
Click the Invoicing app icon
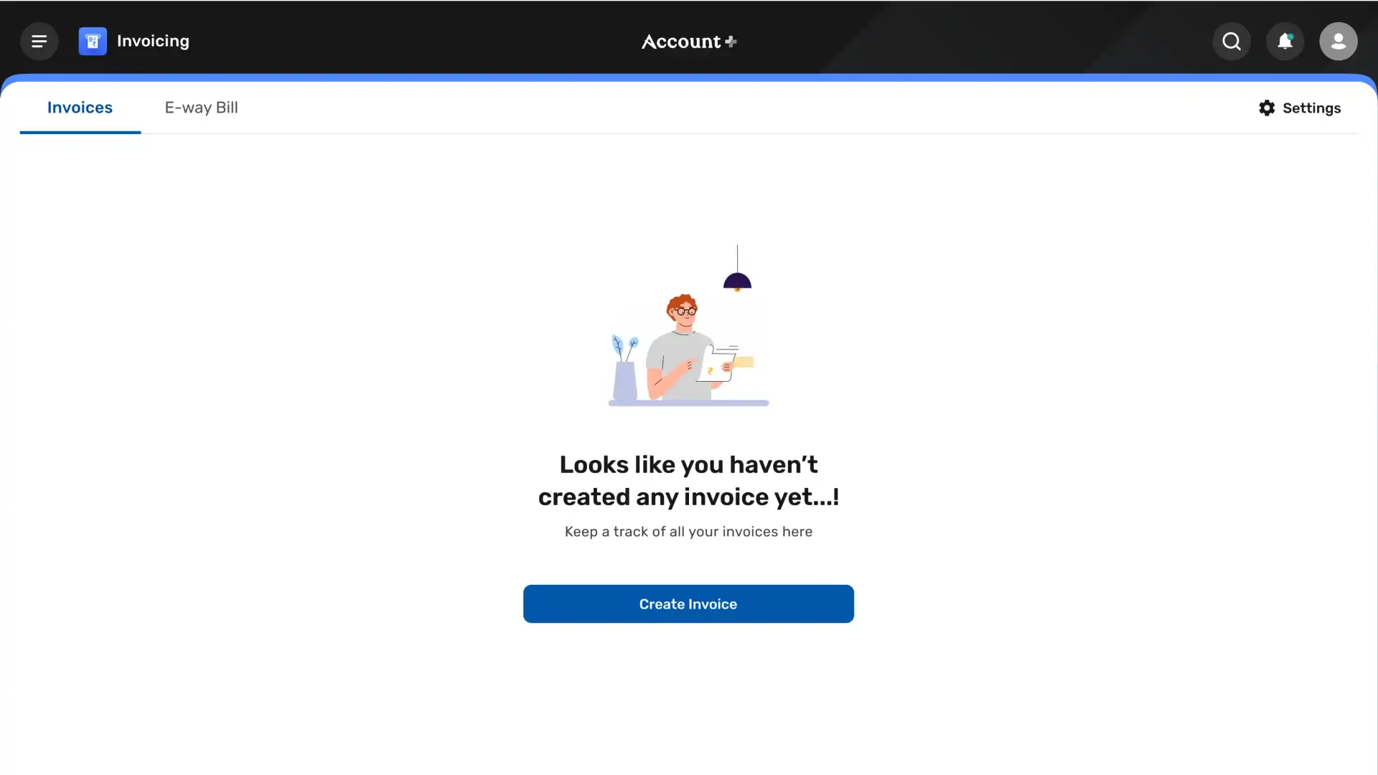tap(93, 41)
